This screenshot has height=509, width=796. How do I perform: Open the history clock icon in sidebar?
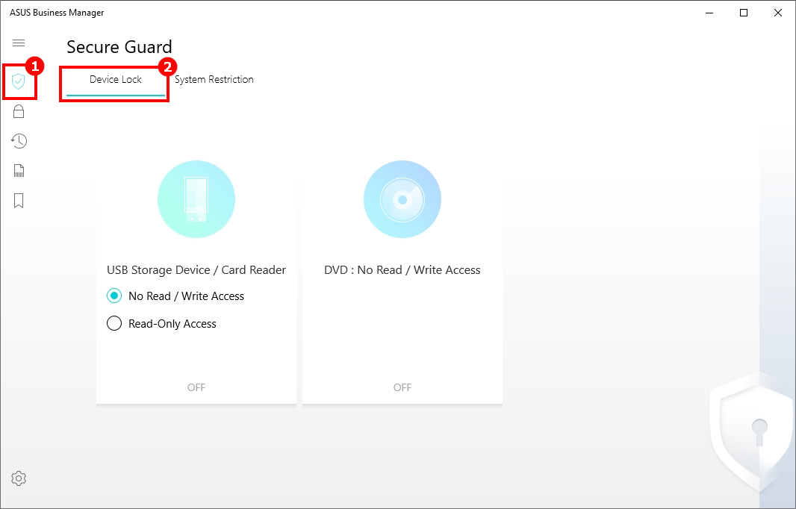(19, 141)
